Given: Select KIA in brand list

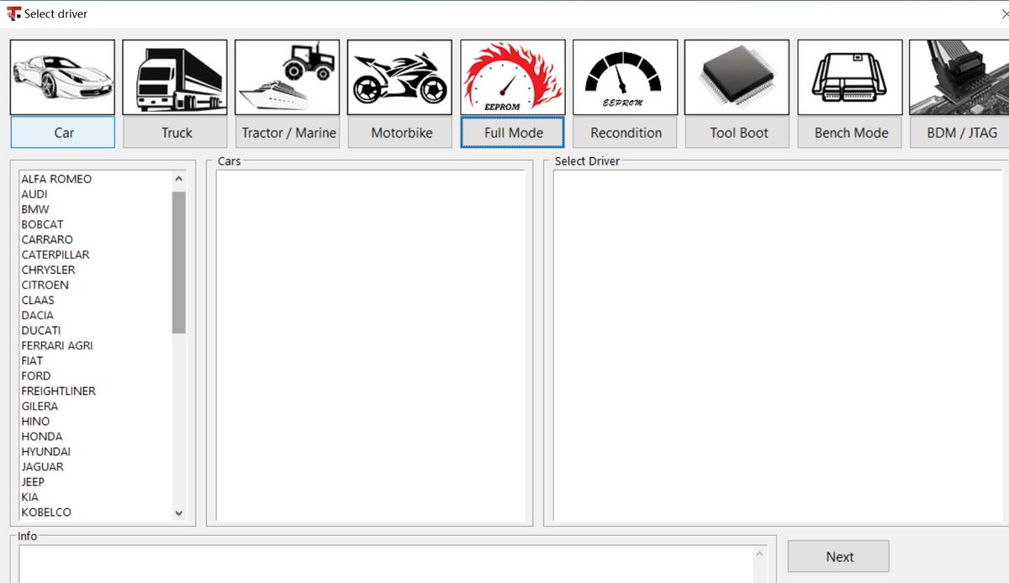Looking at the screenshot, I should (x=29, y=496).
